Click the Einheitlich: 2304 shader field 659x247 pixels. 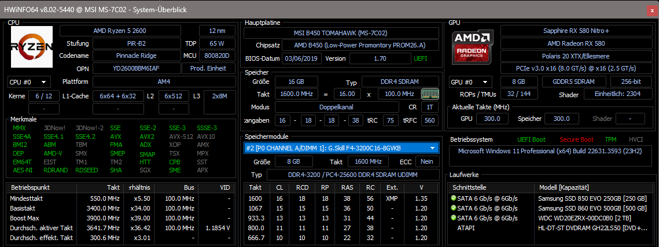[x=617, y=94]
